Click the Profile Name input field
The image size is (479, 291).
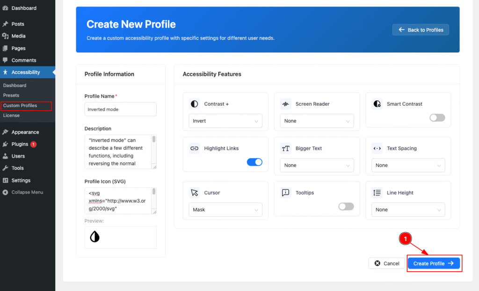click(120, 109)
